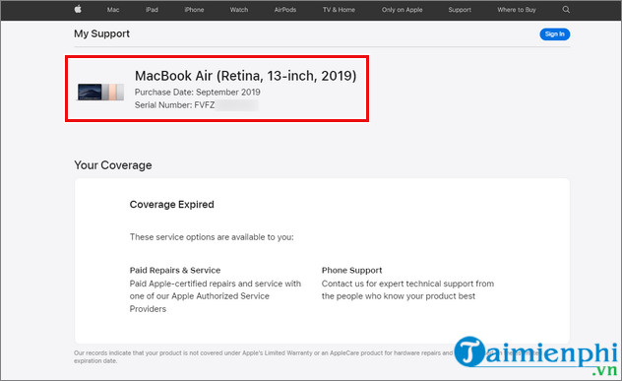Click the MacBook Air product thumbnail
This screenshot has height=381, width=622.
(x=100, y=92)
